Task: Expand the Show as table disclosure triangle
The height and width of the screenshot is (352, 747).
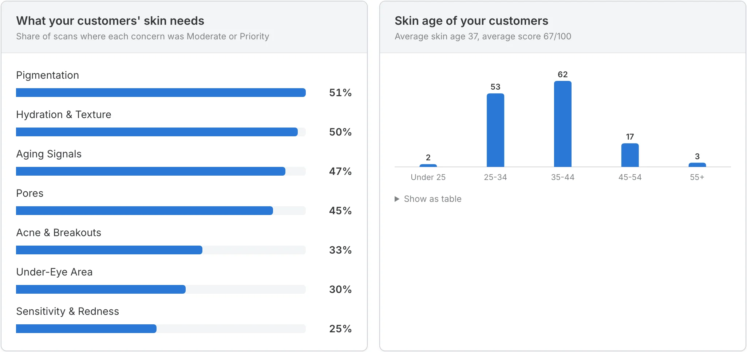Action: click(x=397, y=199)
